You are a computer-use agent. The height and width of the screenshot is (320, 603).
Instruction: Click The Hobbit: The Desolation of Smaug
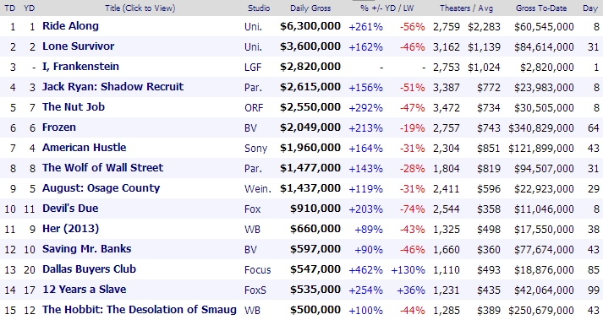pos(140,310)
